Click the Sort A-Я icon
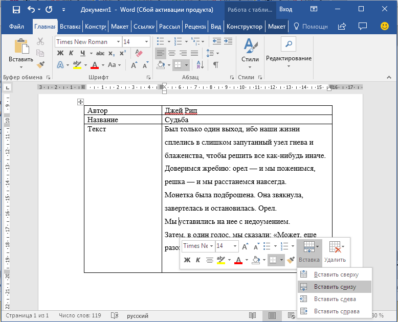The height and width of the screenshot is (322, 398). click(x=200, y=65)
